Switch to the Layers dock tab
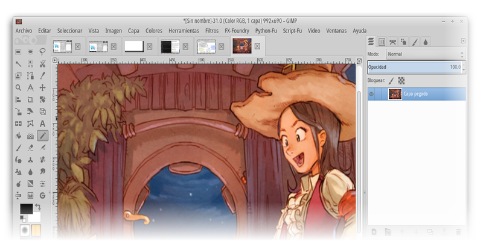Screen dimensions: 483x241 [371, 42]
